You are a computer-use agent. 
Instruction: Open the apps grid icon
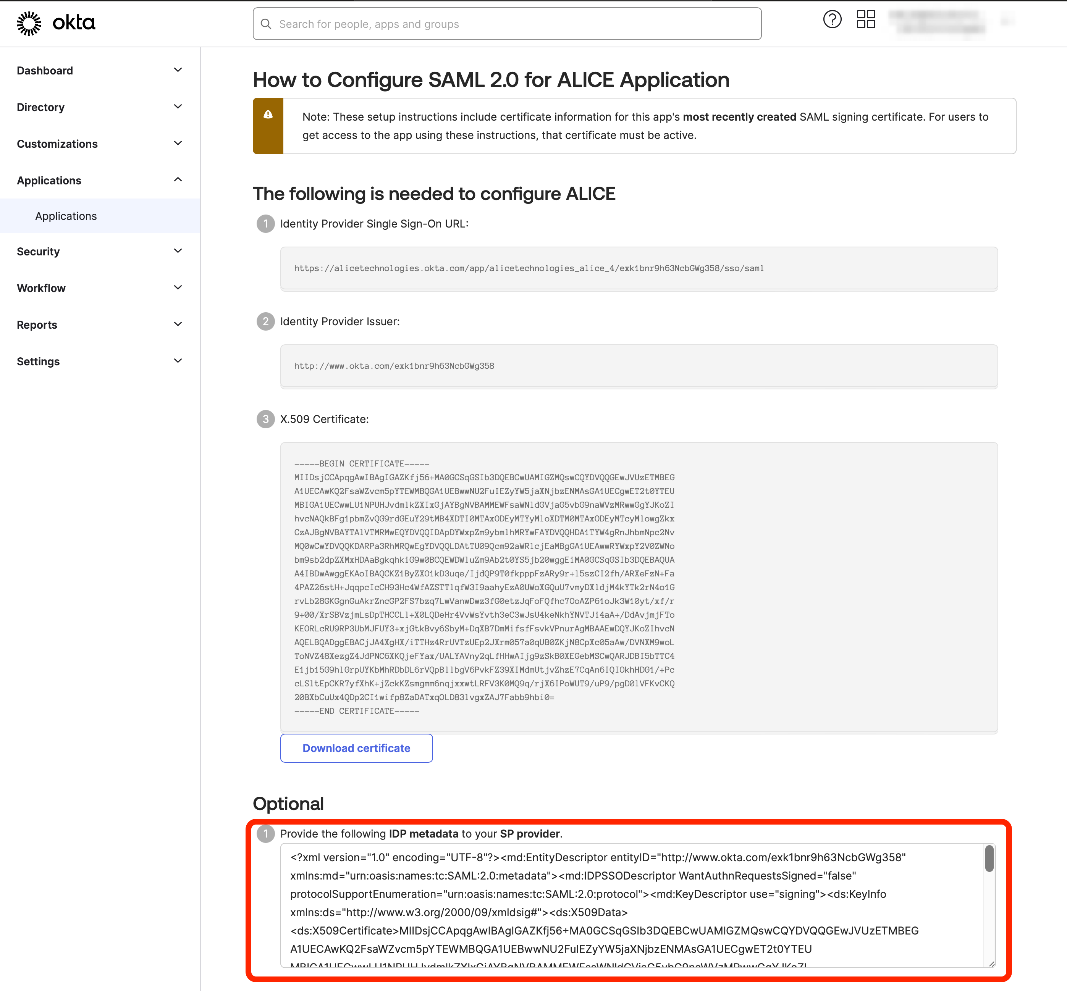tap(865, 20)
